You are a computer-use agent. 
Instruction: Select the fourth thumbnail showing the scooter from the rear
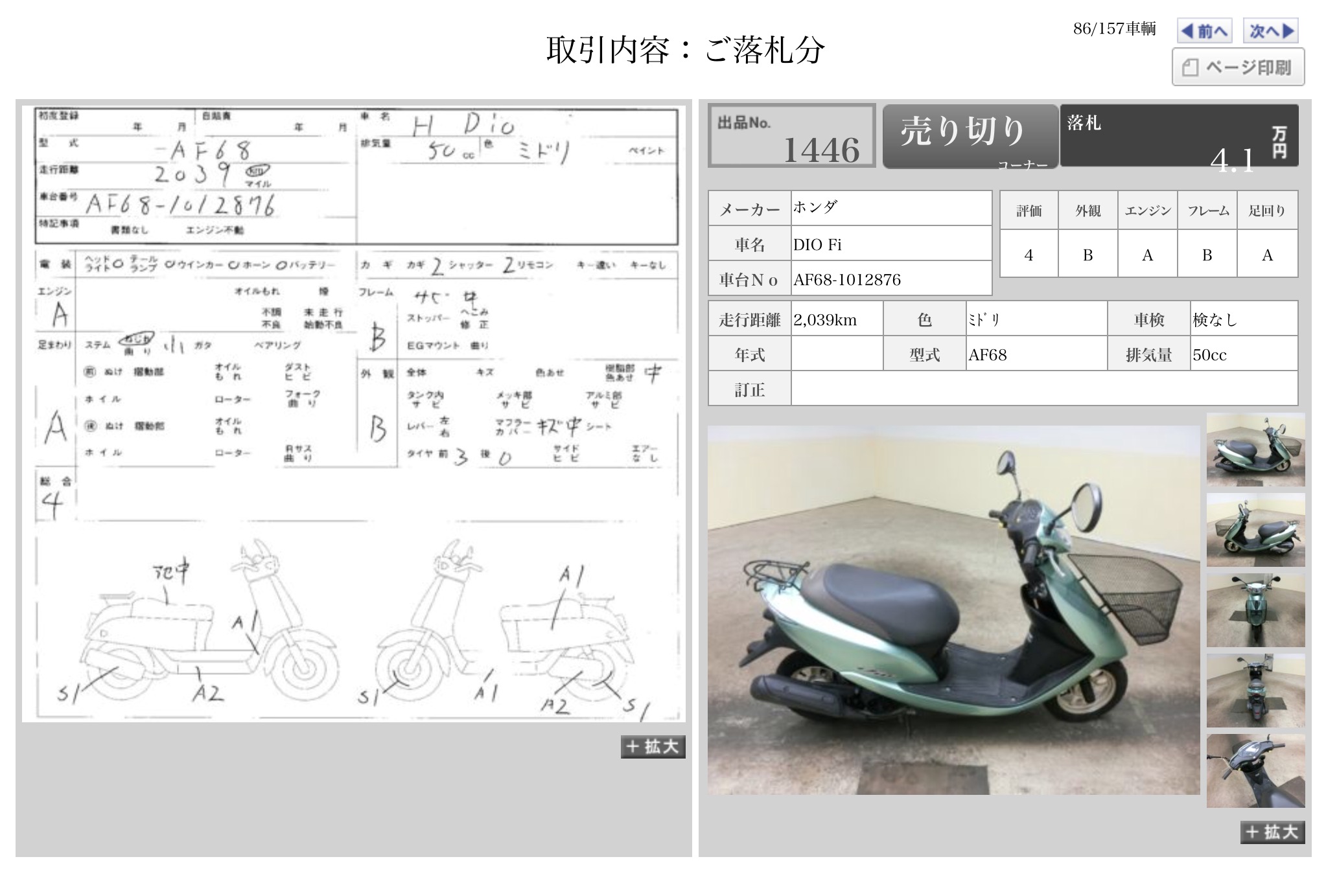[1255, 691]
